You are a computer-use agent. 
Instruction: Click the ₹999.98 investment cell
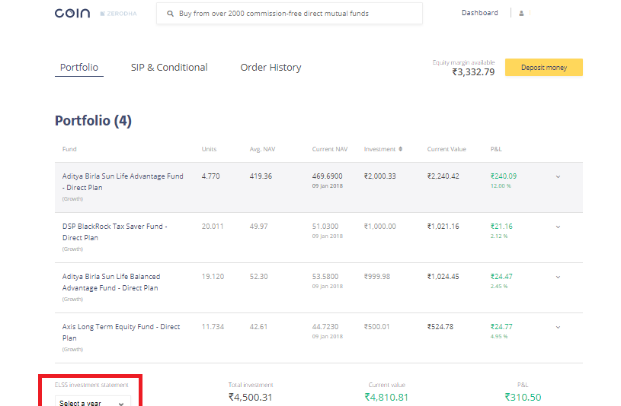point(377,276)
